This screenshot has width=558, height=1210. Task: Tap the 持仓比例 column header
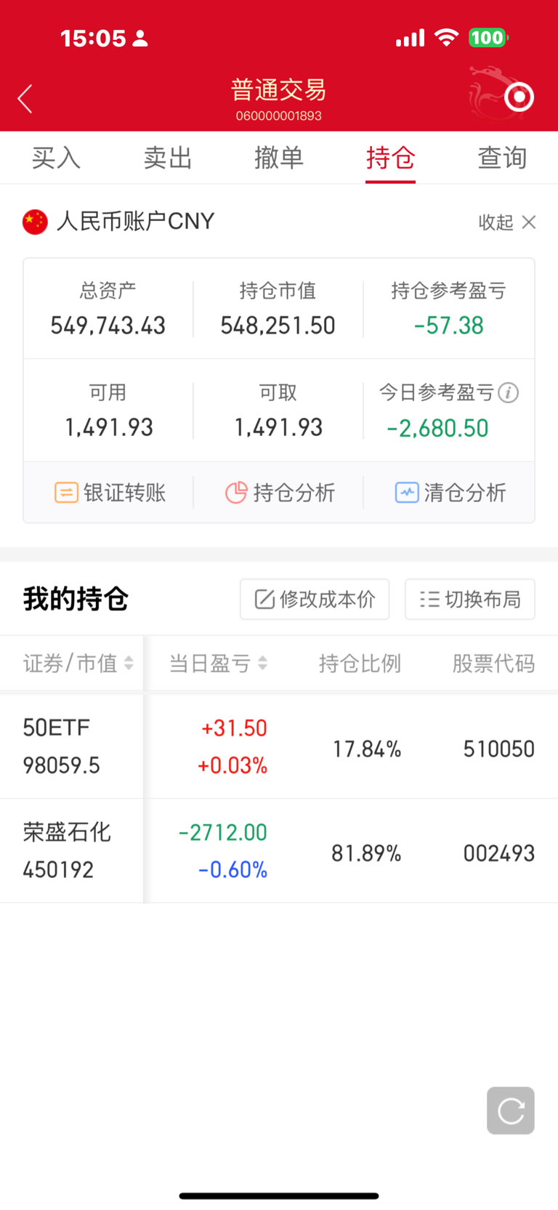pos(360,663)
